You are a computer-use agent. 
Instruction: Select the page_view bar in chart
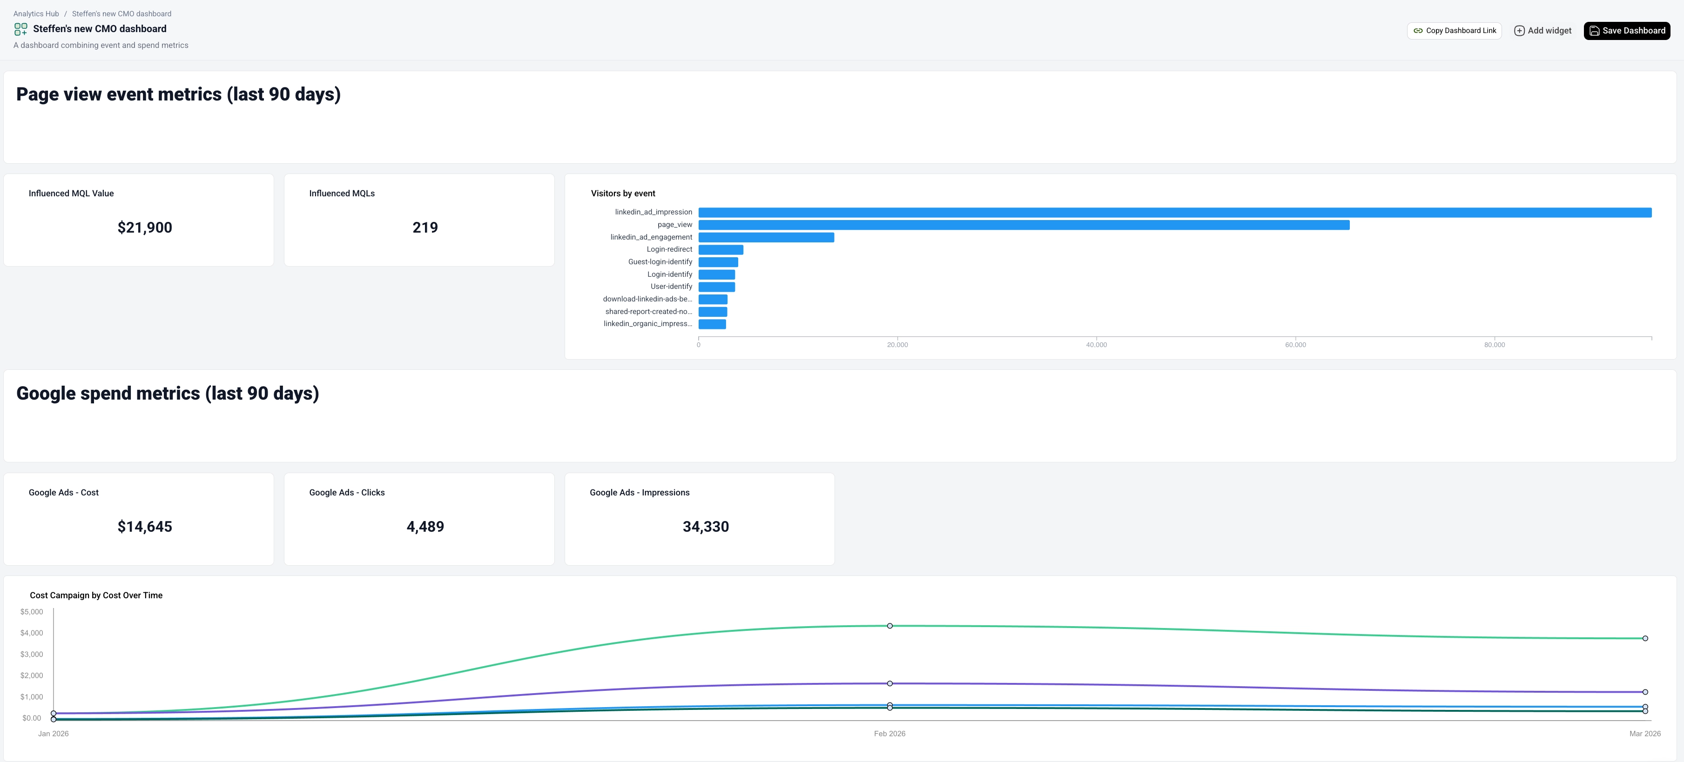(x=1024, y=225)
